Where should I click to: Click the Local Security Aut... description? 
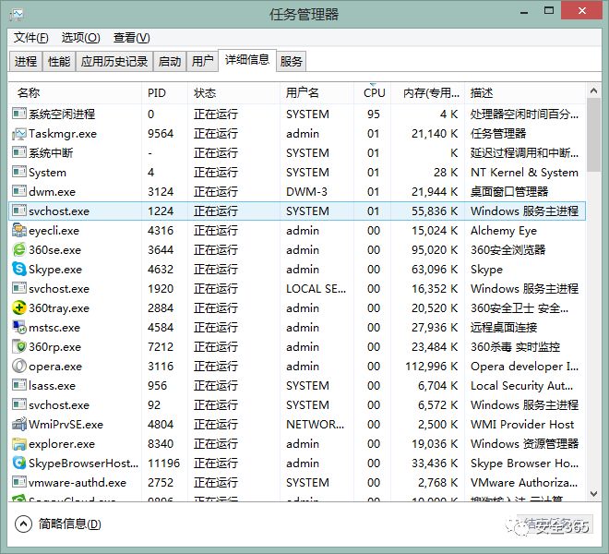click(521, 386)
